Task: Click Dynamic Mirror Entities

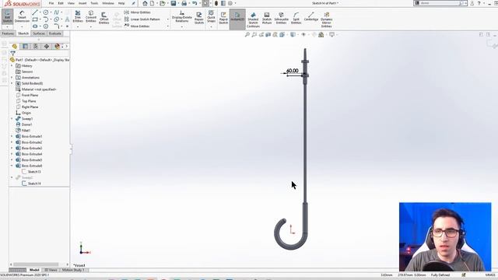Action: [x=327, y=20]
